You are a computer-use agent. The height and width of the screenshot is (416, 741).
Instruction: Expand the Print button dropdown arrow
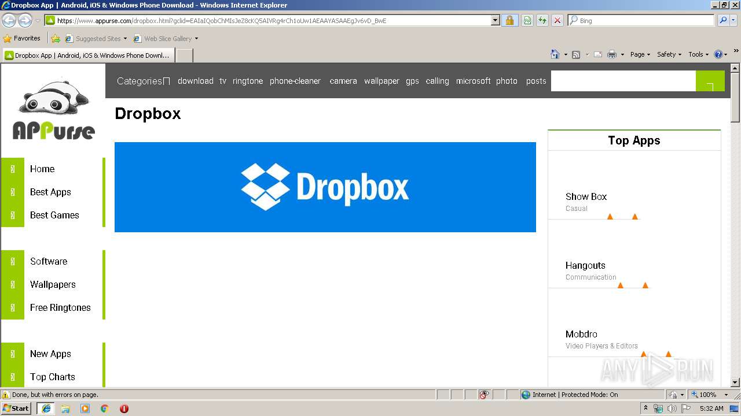point(622,54)
